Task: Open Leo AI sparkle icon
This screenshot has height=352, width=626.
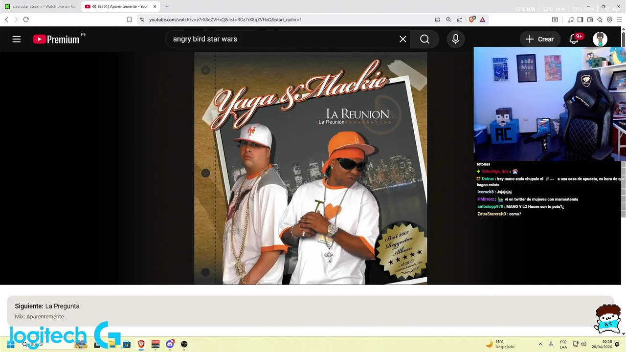Action: coord(600,20)
